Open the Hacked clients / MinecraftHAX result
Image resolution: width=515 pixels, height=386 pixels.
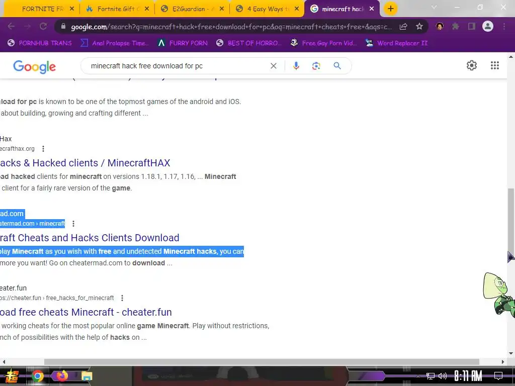coord(85,163)
